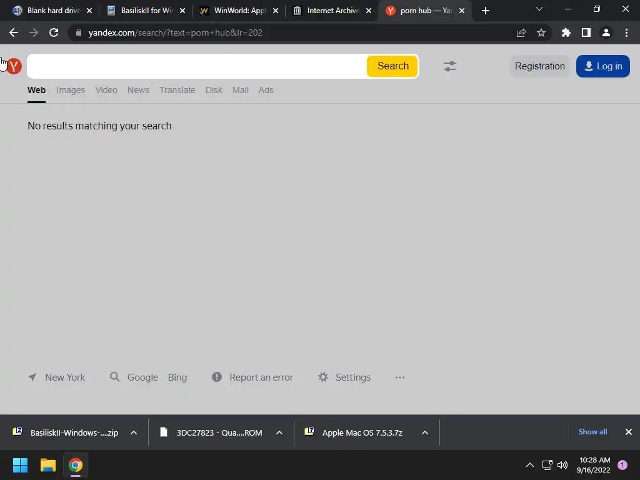
Task: Open the Ads service link
Action: click(x=266, y=90)
